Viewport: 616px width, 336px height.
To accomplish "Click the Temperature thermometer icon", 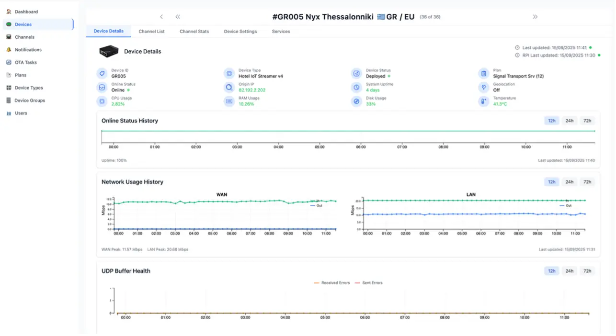I will pyautogui.click(x=483, y=101).
